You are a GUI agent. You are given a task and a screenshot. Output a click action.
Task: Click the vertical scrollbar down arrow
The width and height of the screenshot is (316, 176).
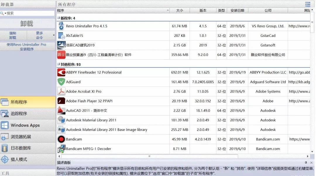312,152
